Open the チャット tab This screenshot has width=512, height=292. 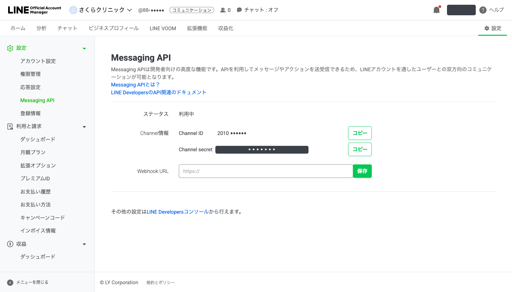click(x=67, y=28)
